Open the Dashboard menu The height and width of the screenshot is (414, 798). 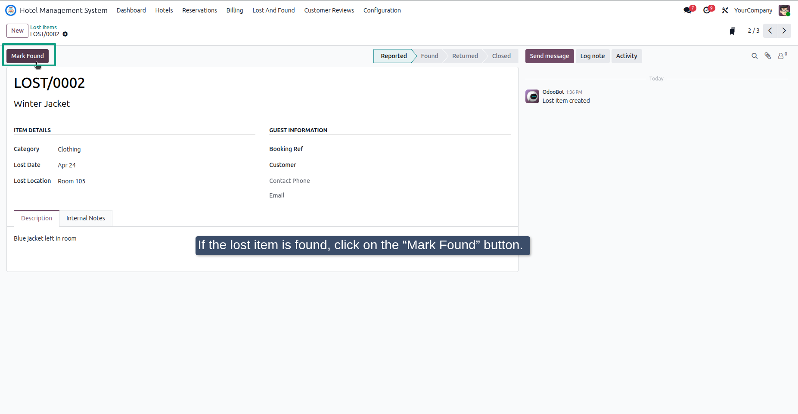point(131,10)
